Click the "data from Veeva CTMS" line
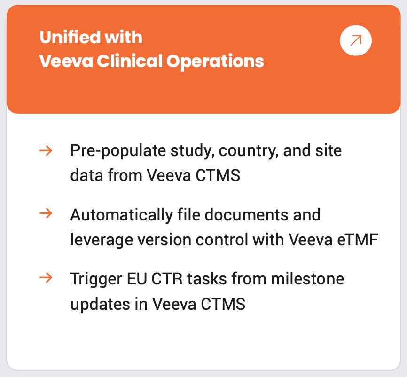 pyautogui.click(x=155, y=175)
